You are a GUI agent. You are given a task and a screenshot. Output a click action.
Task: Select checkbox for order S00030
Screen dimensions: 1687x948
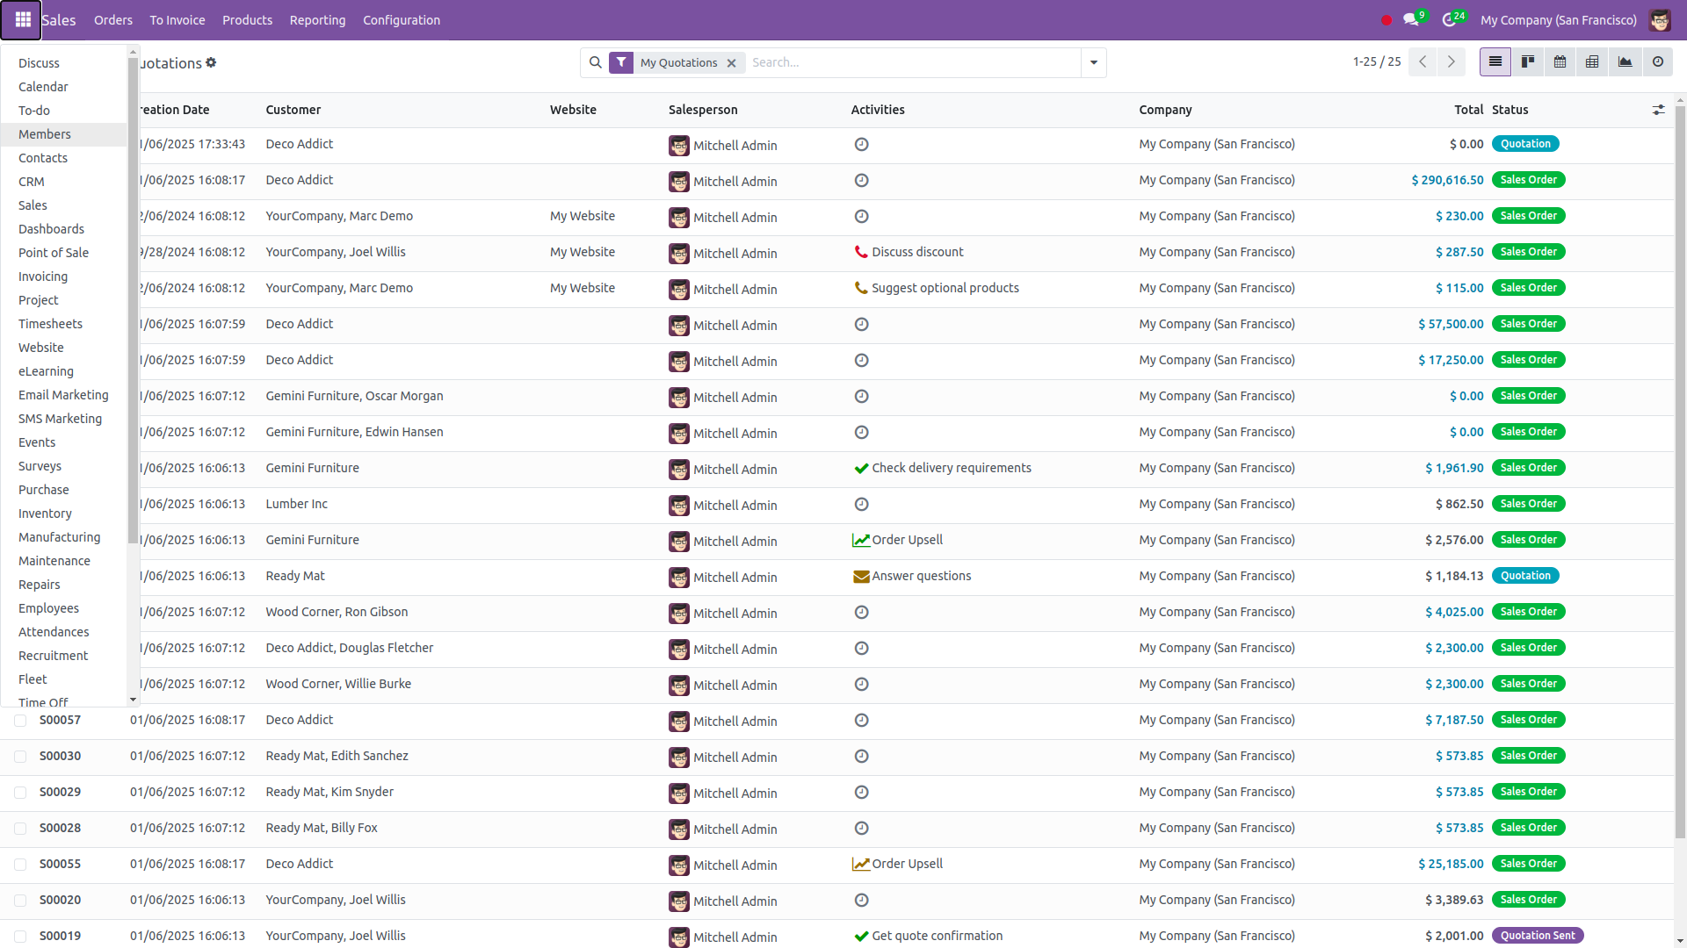tap(20, 756)
